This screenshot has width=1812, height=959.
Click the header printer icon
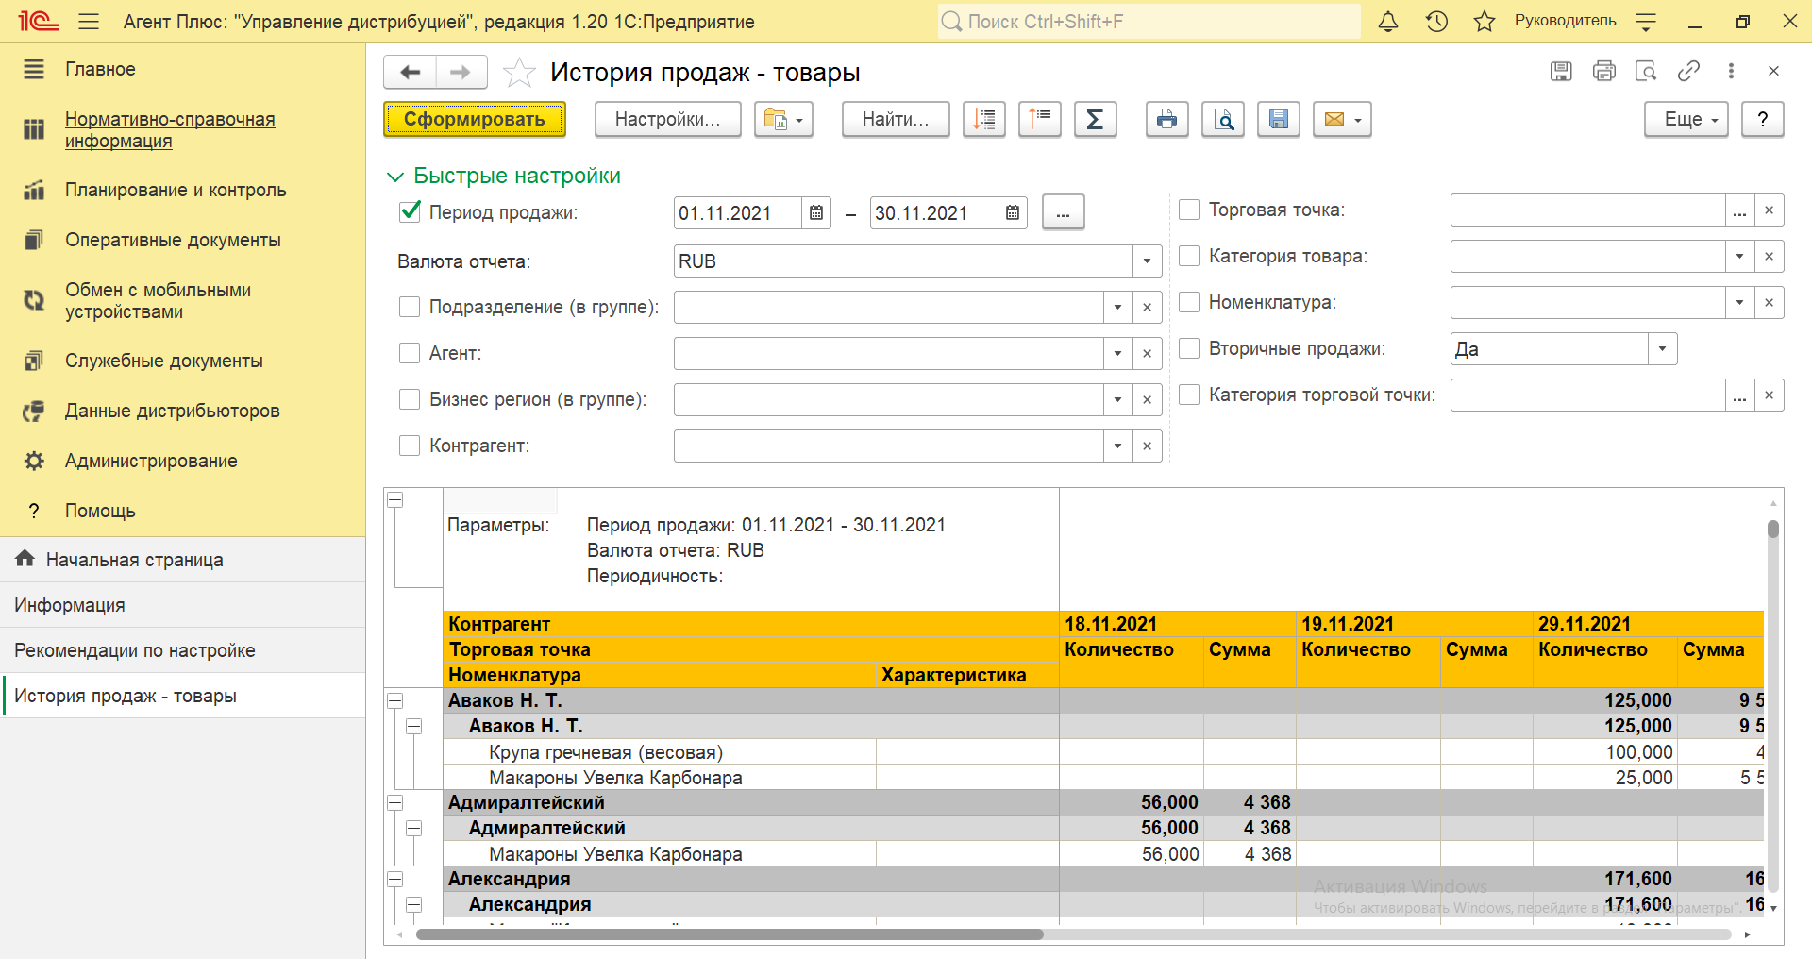(x=1603, y=71)
